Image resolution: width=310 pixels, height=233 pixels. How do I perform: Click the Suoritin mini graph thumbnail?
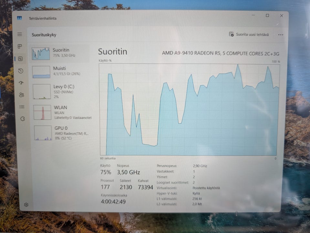click(x=41, y=53)
